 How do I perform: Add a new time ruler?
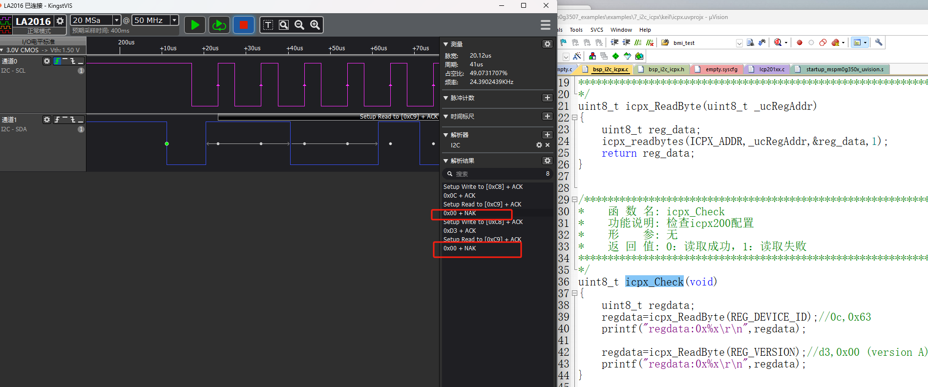[x=548, y=116]
